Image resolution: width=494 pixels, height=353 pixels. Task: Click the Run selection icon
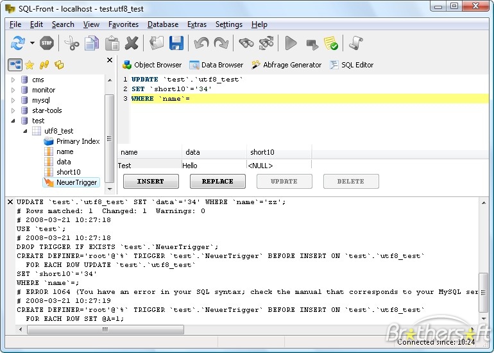coord(312,44)
